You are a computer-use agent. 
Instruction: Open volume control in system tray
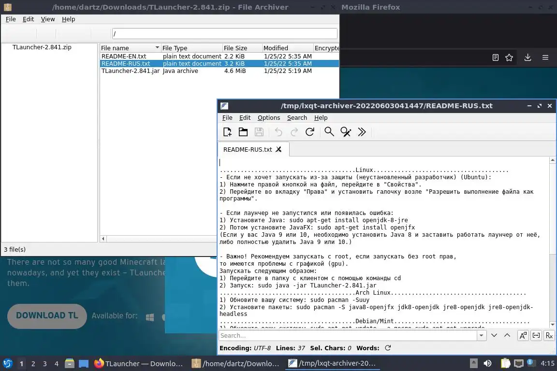point(487,364)
